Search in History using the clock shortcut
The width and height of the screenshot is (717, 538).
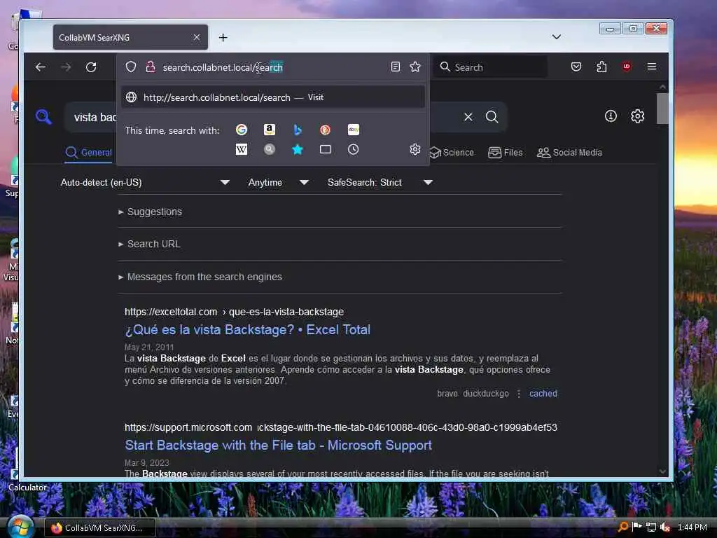click(x=353, y=150)
